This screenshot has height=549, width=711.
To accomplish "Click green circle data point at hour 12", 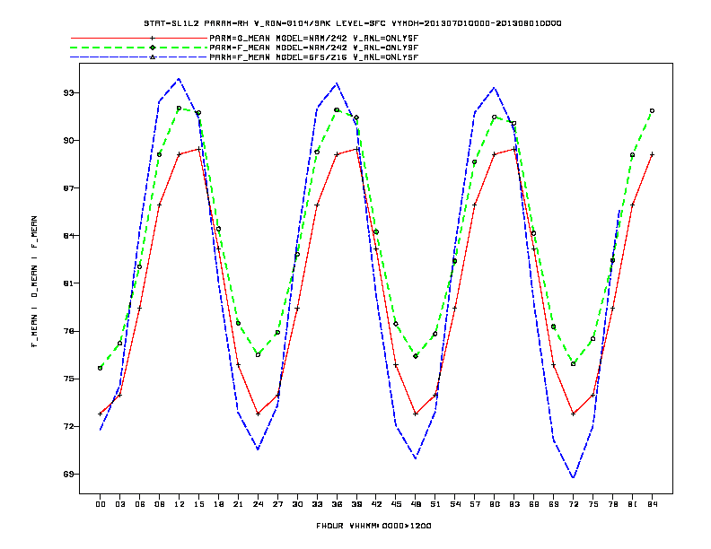I will pyautogui.click(x=180, y=109).
